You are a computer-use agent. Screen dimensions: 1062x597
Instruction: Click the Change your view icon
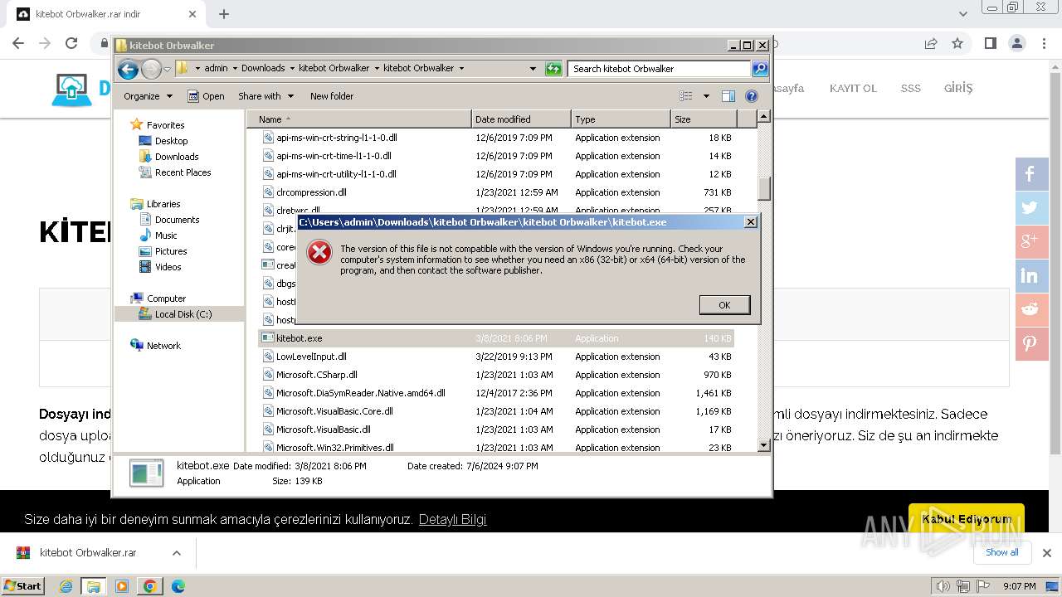point(685,96)
